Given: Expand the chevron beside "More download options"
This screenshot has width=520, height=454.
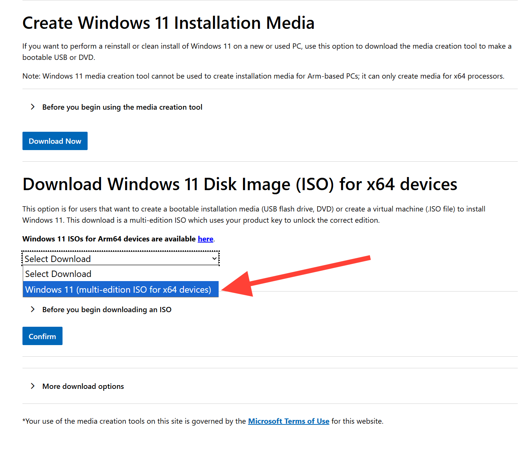Looking at the screenshot, I should point(33,386).
